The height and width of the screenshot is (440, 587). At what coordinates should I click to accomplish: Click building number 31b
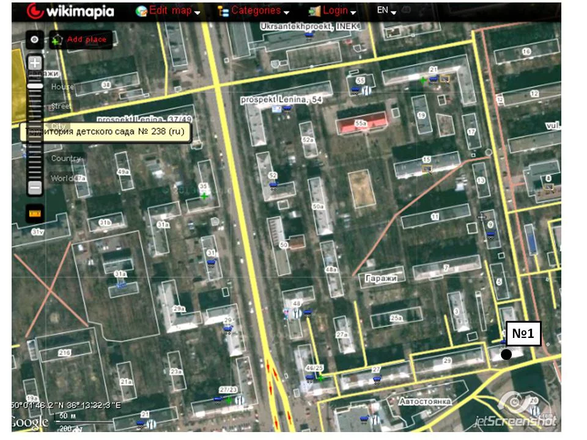[105, 222]
